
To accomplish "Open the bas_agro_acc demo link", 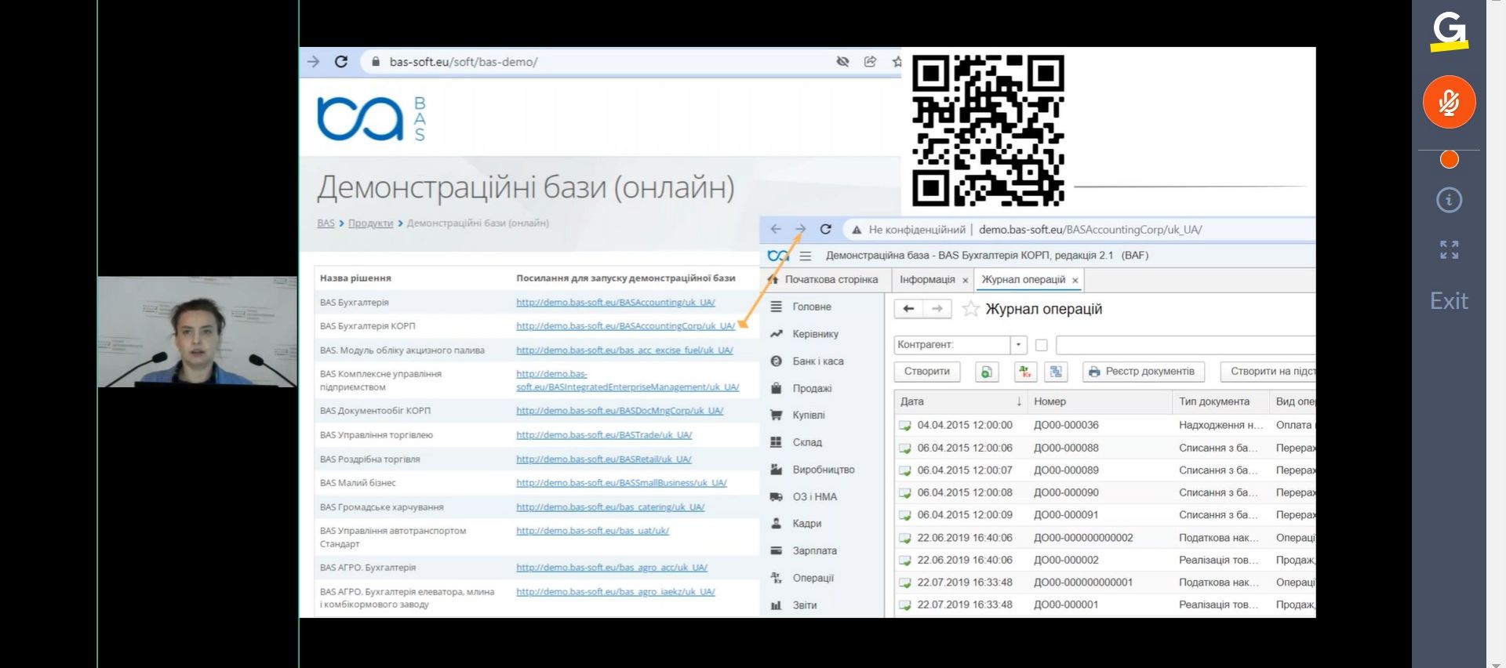I will click(x=612, y=568).
